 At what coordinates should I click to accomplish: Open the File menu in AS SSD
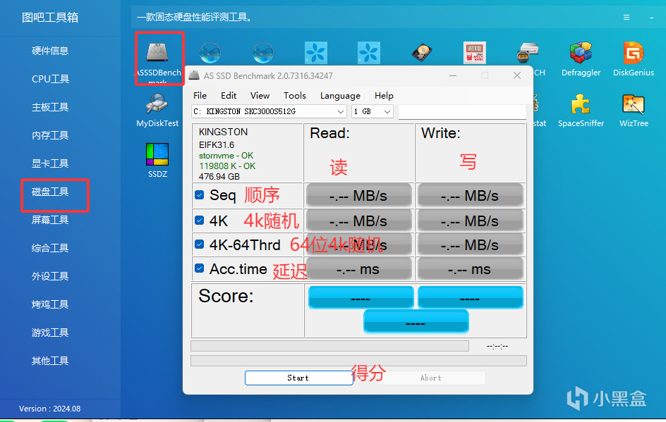pyautogui.click(x=200, y=95)
